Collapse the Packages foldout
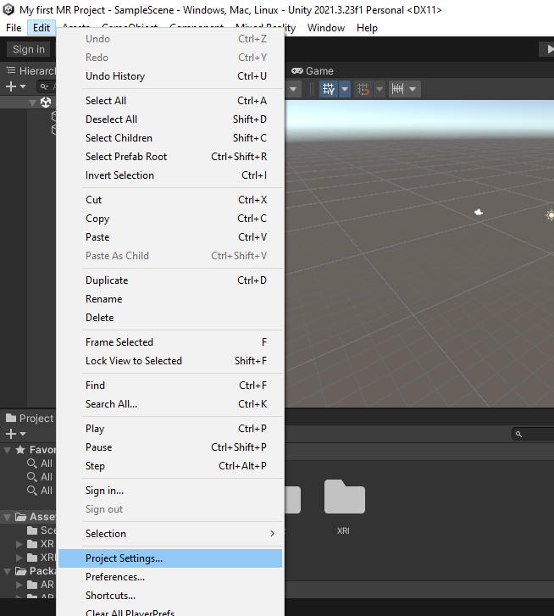The height and width of the screenshot is (616, 554). tap(7, 571)
